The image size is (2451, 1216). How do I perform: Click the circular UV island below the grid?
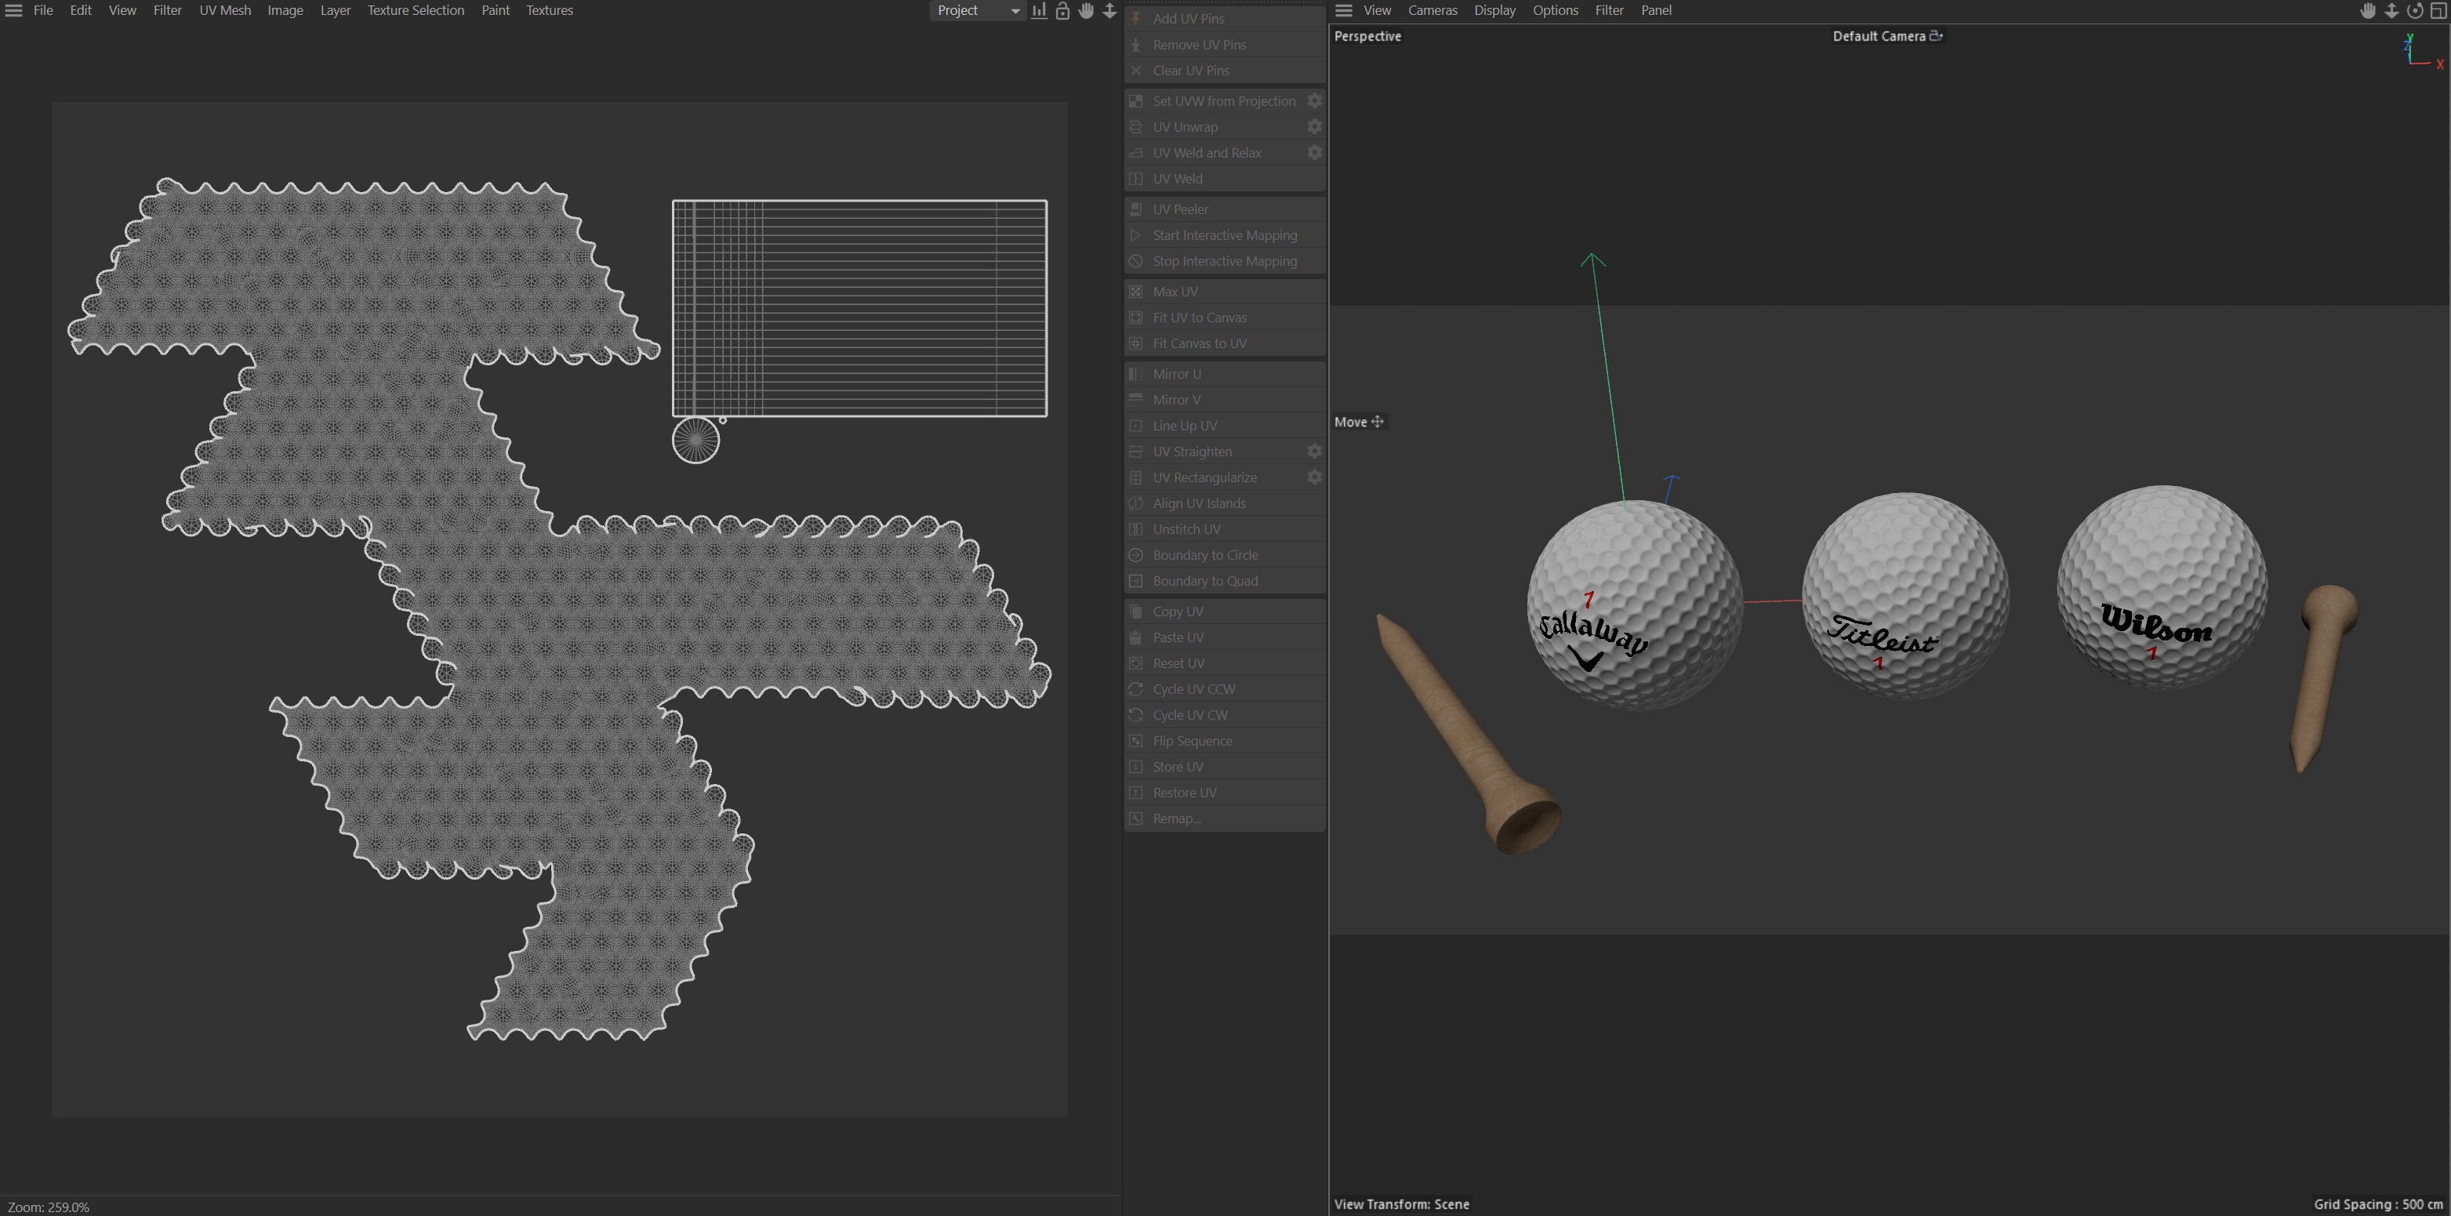click(x=695, y=441)
